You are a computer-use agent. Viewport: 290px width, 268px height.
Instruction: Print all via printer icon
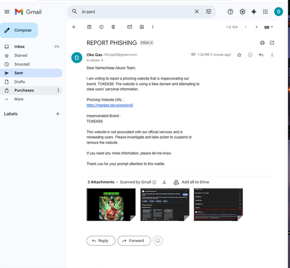tap(262, 43)
